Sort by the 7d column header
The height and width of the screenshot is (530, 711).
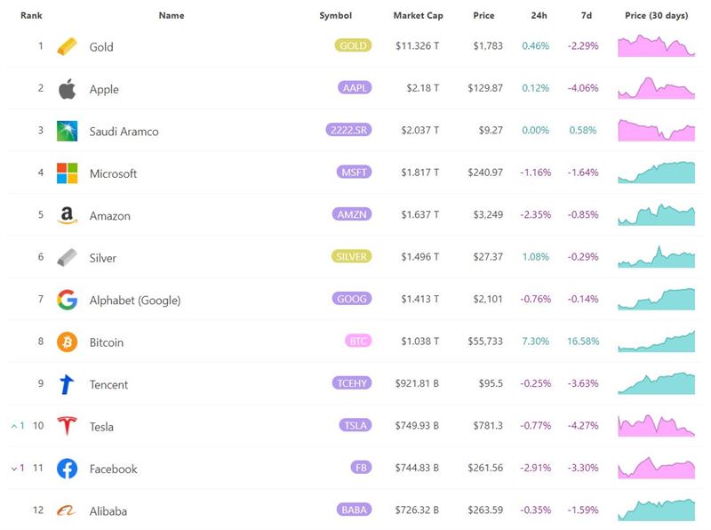(x=587, y=15)
